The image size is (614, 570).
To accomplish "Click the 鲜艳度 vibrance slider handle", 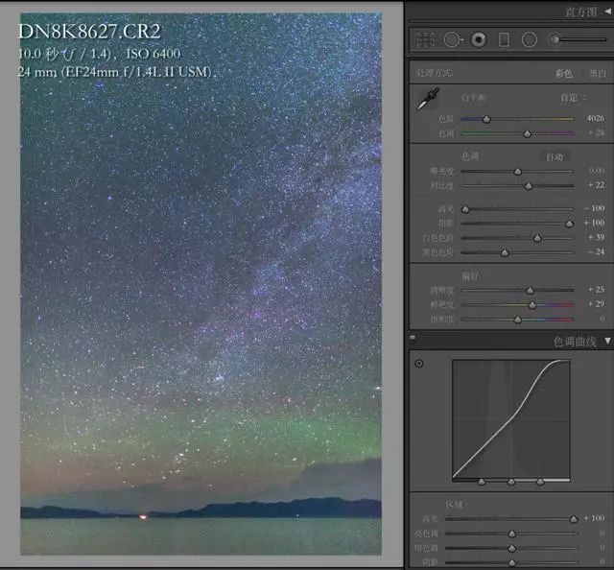I will coord(532,305).
